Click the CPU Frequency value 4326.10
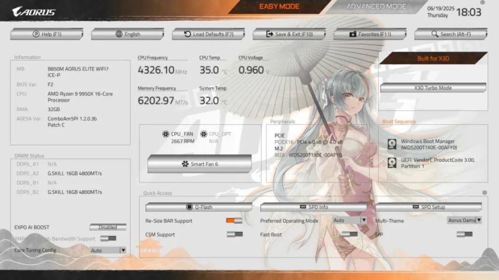This screenshot has width=499, height=280. [156, 70]
